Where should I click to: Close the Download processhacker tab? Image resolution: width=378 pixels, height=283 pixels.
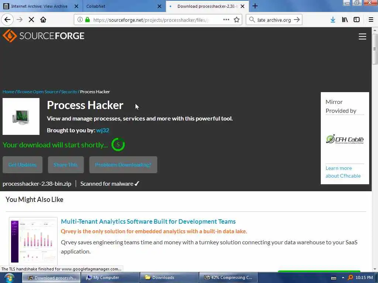tap(243, 6)
